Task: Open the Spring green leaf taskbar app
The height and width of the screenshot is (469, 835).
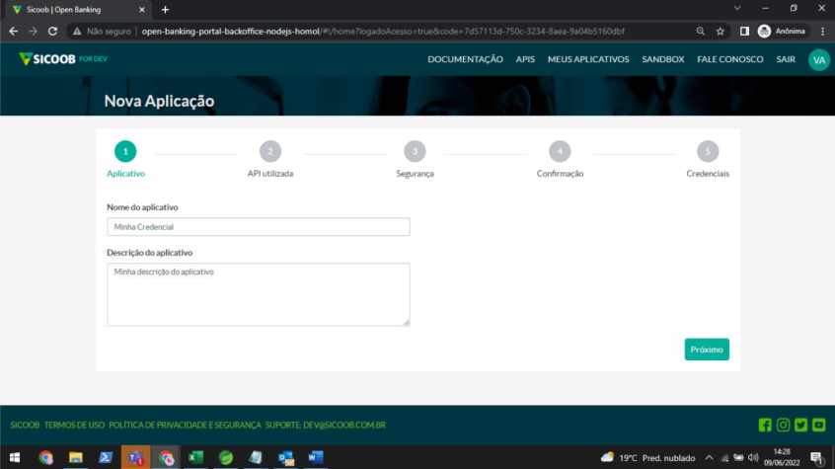Action: pyautogui.click(x=226, y=457)
